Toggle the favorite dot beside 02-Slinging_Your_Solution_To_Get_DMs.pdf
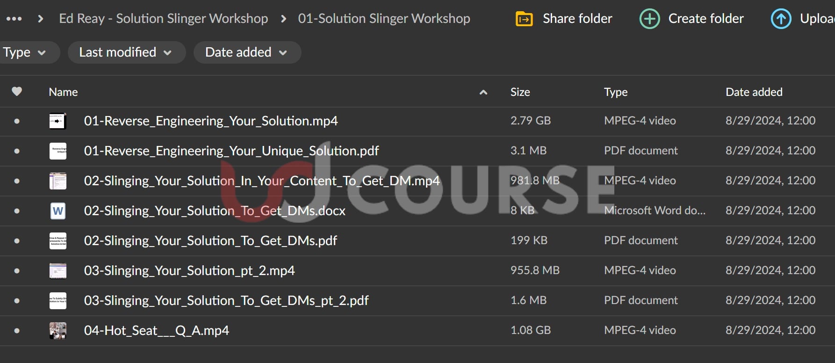Image resolution: width=835 pixels, height=363 pixels. tap(17, 240)
